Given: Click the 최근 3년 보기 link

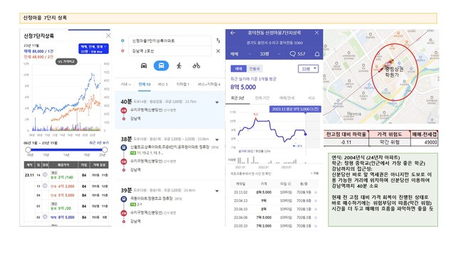Looking at the screenshot, I should coord(98,143).
